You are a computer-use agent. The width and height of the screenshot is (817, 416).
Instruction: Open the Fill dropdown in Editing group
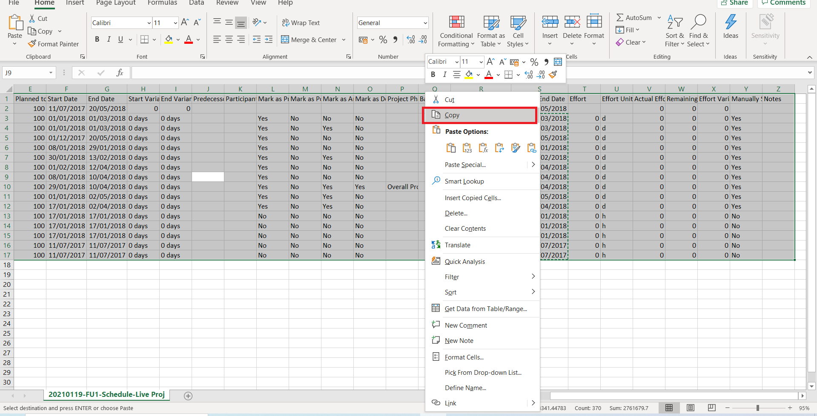(x=628, y=30)
